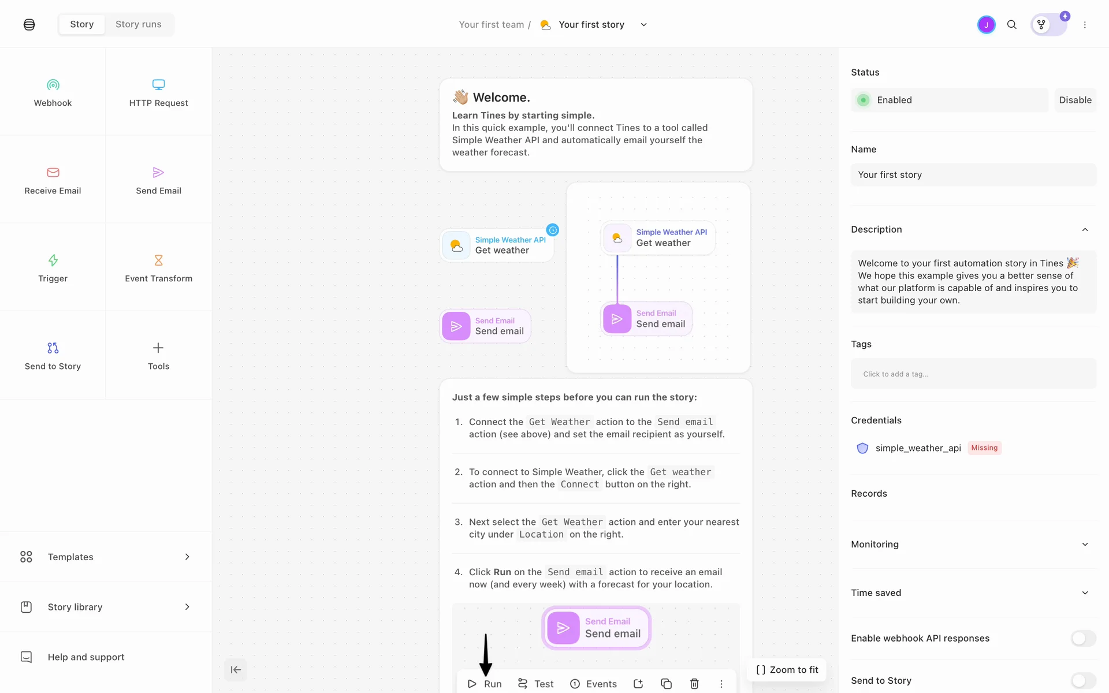1109x693 pixels.
Task: Select the Send to Story action icon
Action: tap(53, 348)
